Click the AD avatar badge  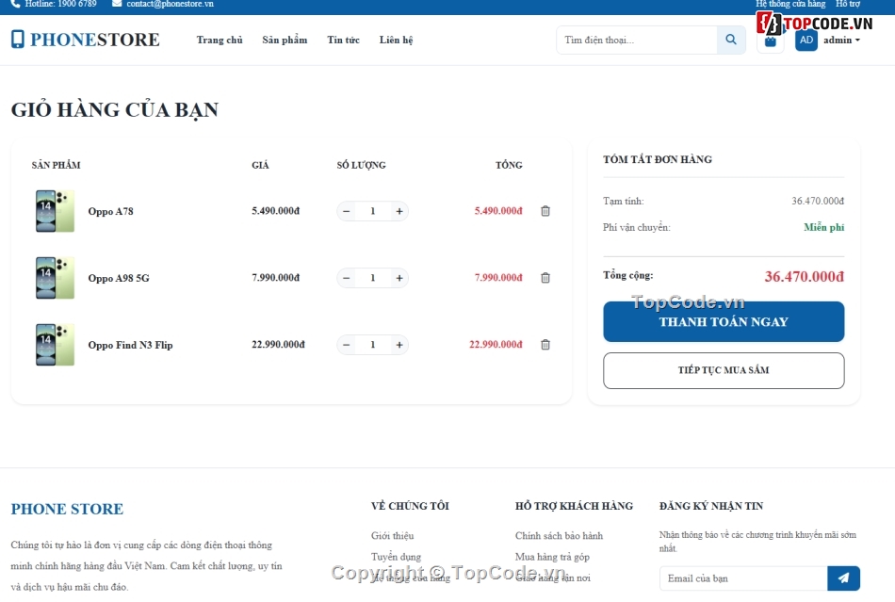tap(805, 40)
